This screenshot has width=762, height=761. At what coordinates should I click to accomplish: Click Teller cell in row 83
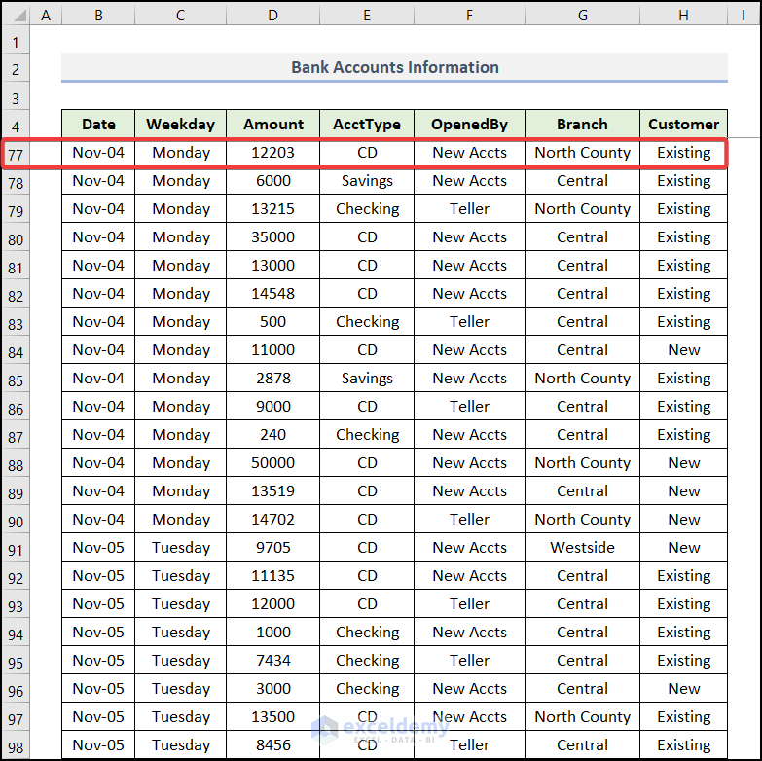469,322
